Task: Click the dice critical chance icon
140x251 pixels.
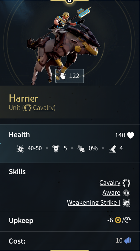Action: click(x=81, y=149)
